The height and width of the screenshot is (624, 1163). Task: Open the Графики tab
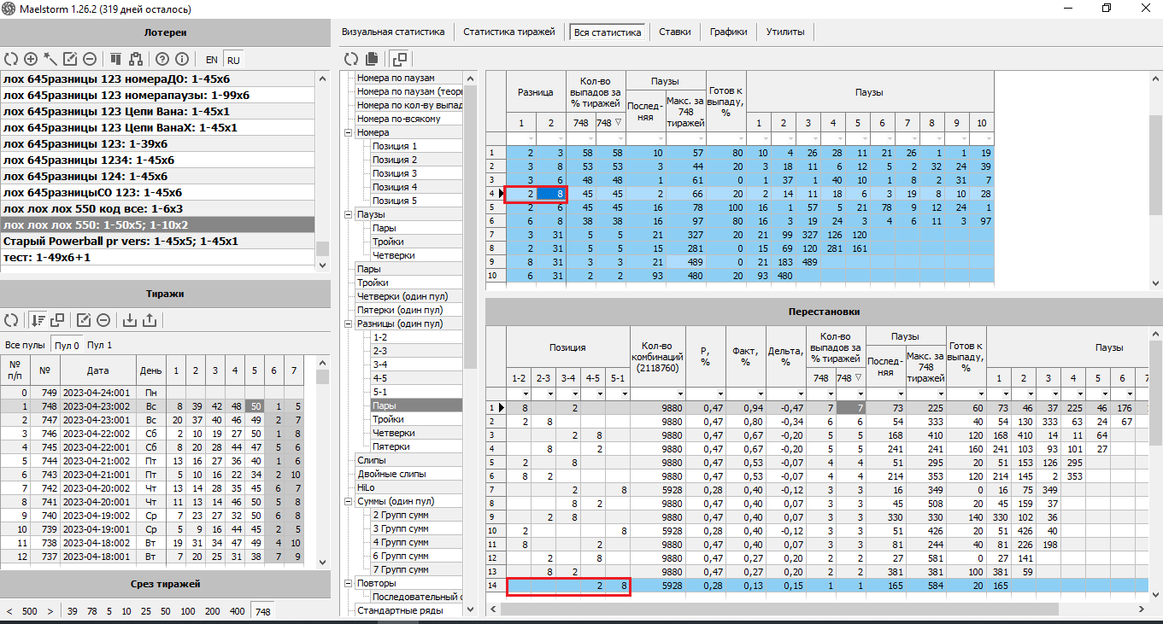[x=729, y=32]
